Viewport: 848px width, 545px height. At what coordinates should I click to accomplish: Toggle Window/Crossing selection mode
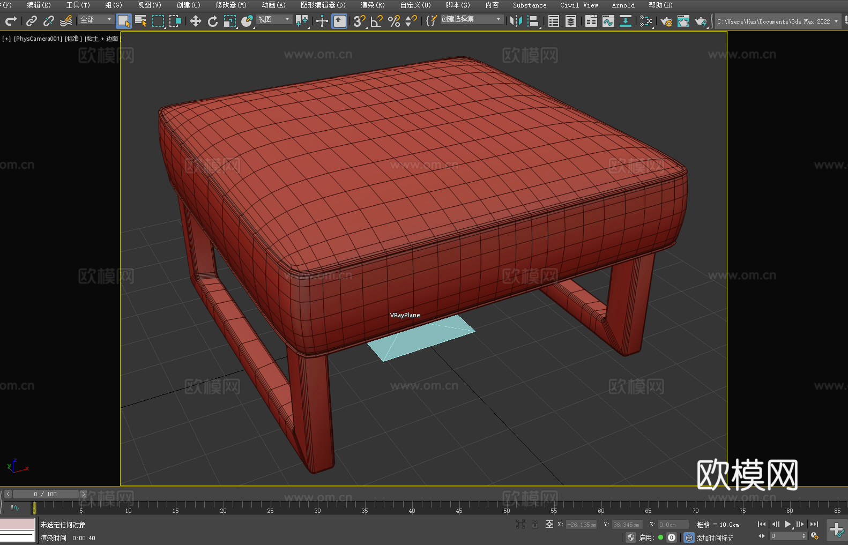point(175,21)
